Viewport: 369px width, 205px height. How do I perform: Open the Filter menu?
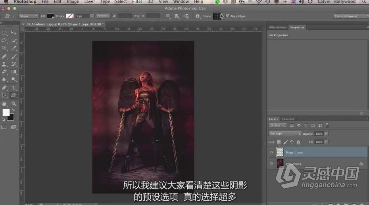tap(137, 2)
